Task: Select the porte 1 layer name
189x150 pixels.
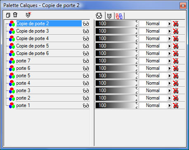Action: [x=23, y=105]
